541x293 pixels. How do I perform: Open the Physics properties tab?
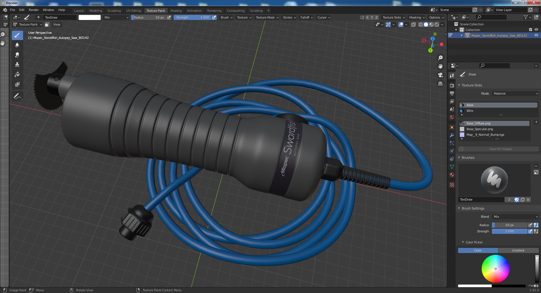tap(452, 151)
